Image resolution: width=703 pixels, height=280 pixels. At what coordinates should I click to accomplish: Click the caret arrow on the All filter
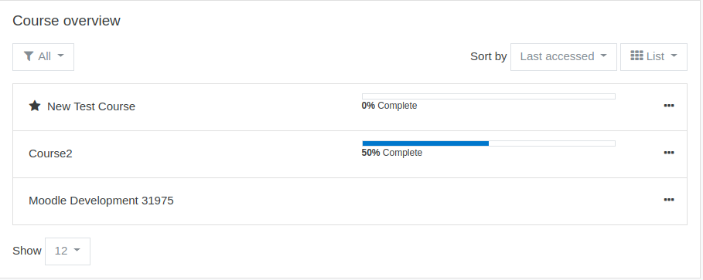tap(60, 56)
